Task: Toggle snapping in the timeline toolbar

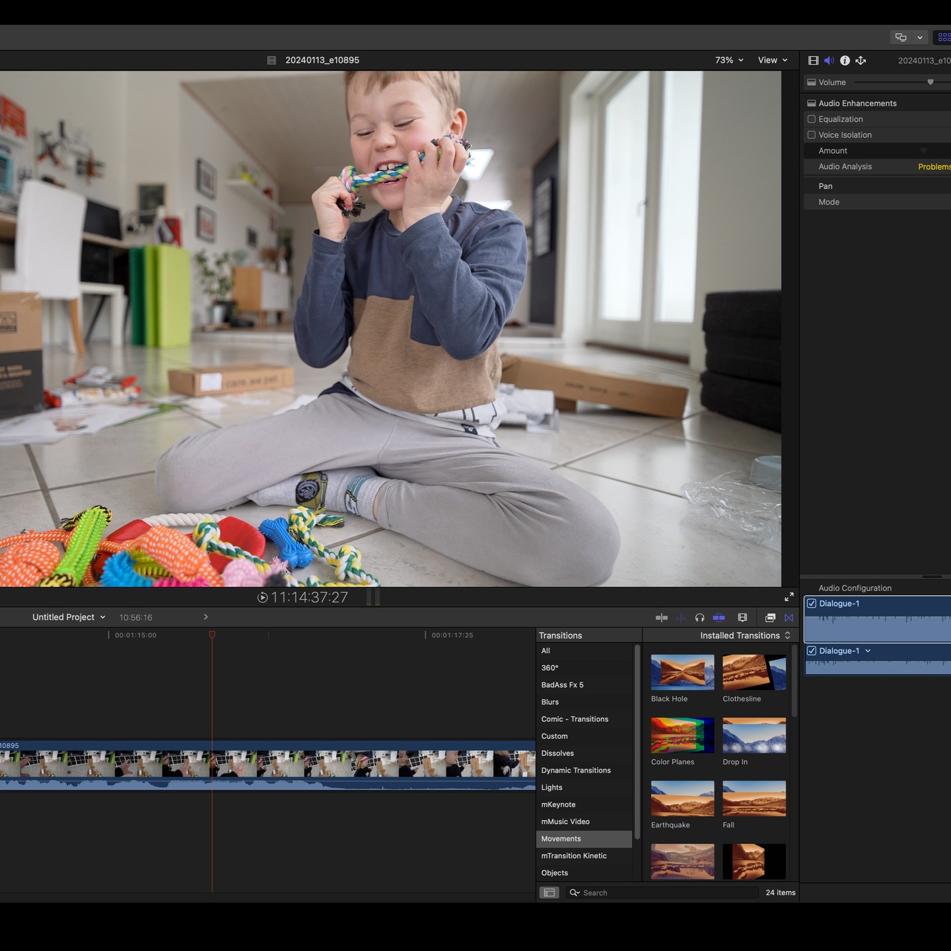Action: pyautogui.click(x=719, y=617)
